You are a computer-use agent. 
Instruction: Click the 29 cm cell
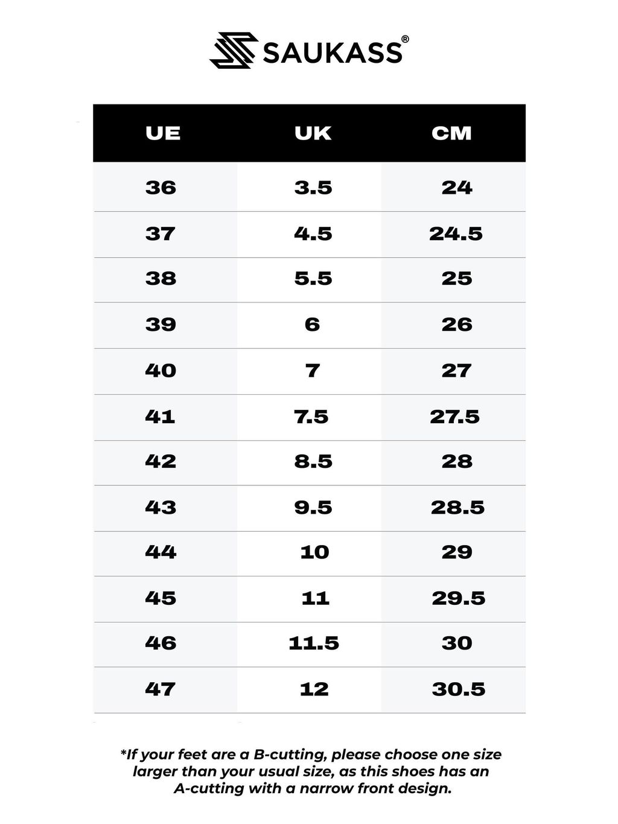point(456,552)
